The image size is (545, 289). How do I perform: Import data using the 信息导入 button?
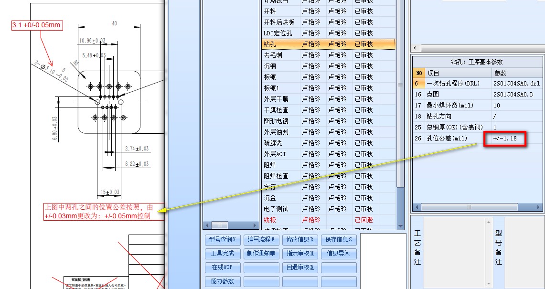point(339,254)
